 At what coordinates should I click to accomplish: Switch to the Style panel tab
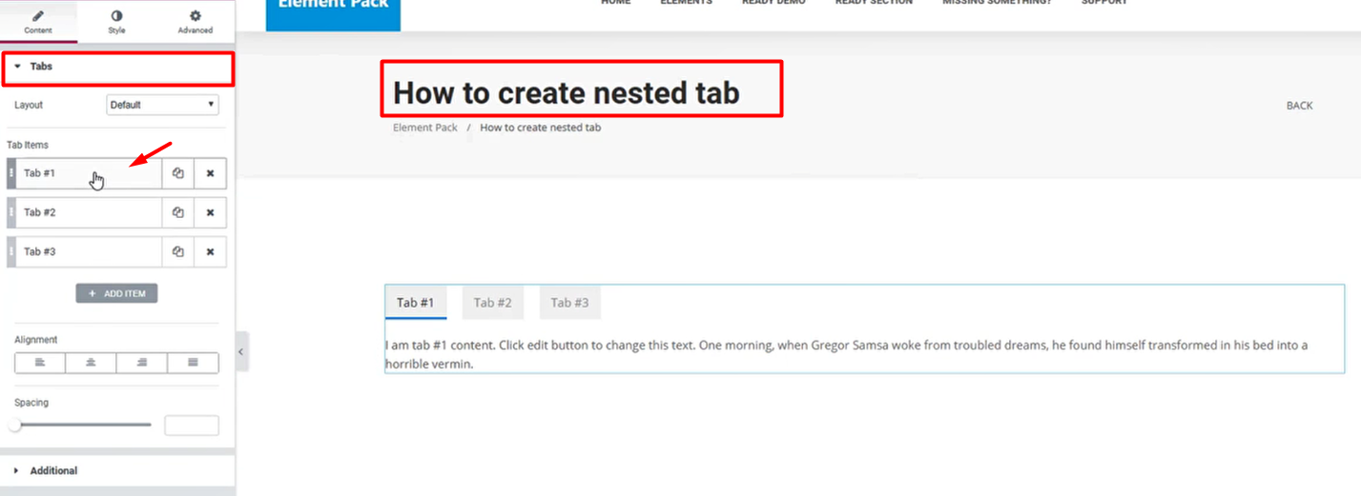pos(116,21)
